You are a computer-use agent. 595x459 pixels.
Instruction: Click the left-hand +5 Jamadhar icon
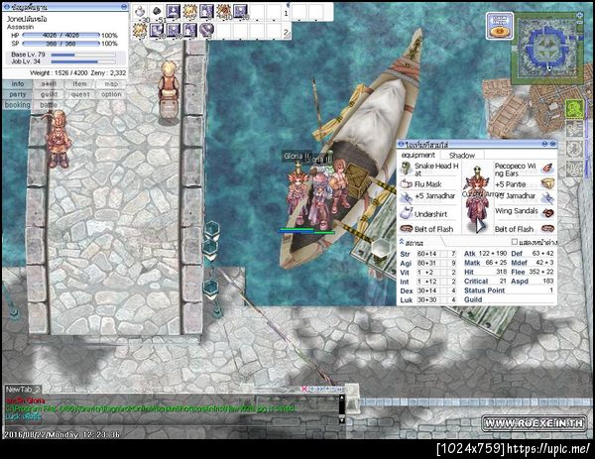click(407, 197)
